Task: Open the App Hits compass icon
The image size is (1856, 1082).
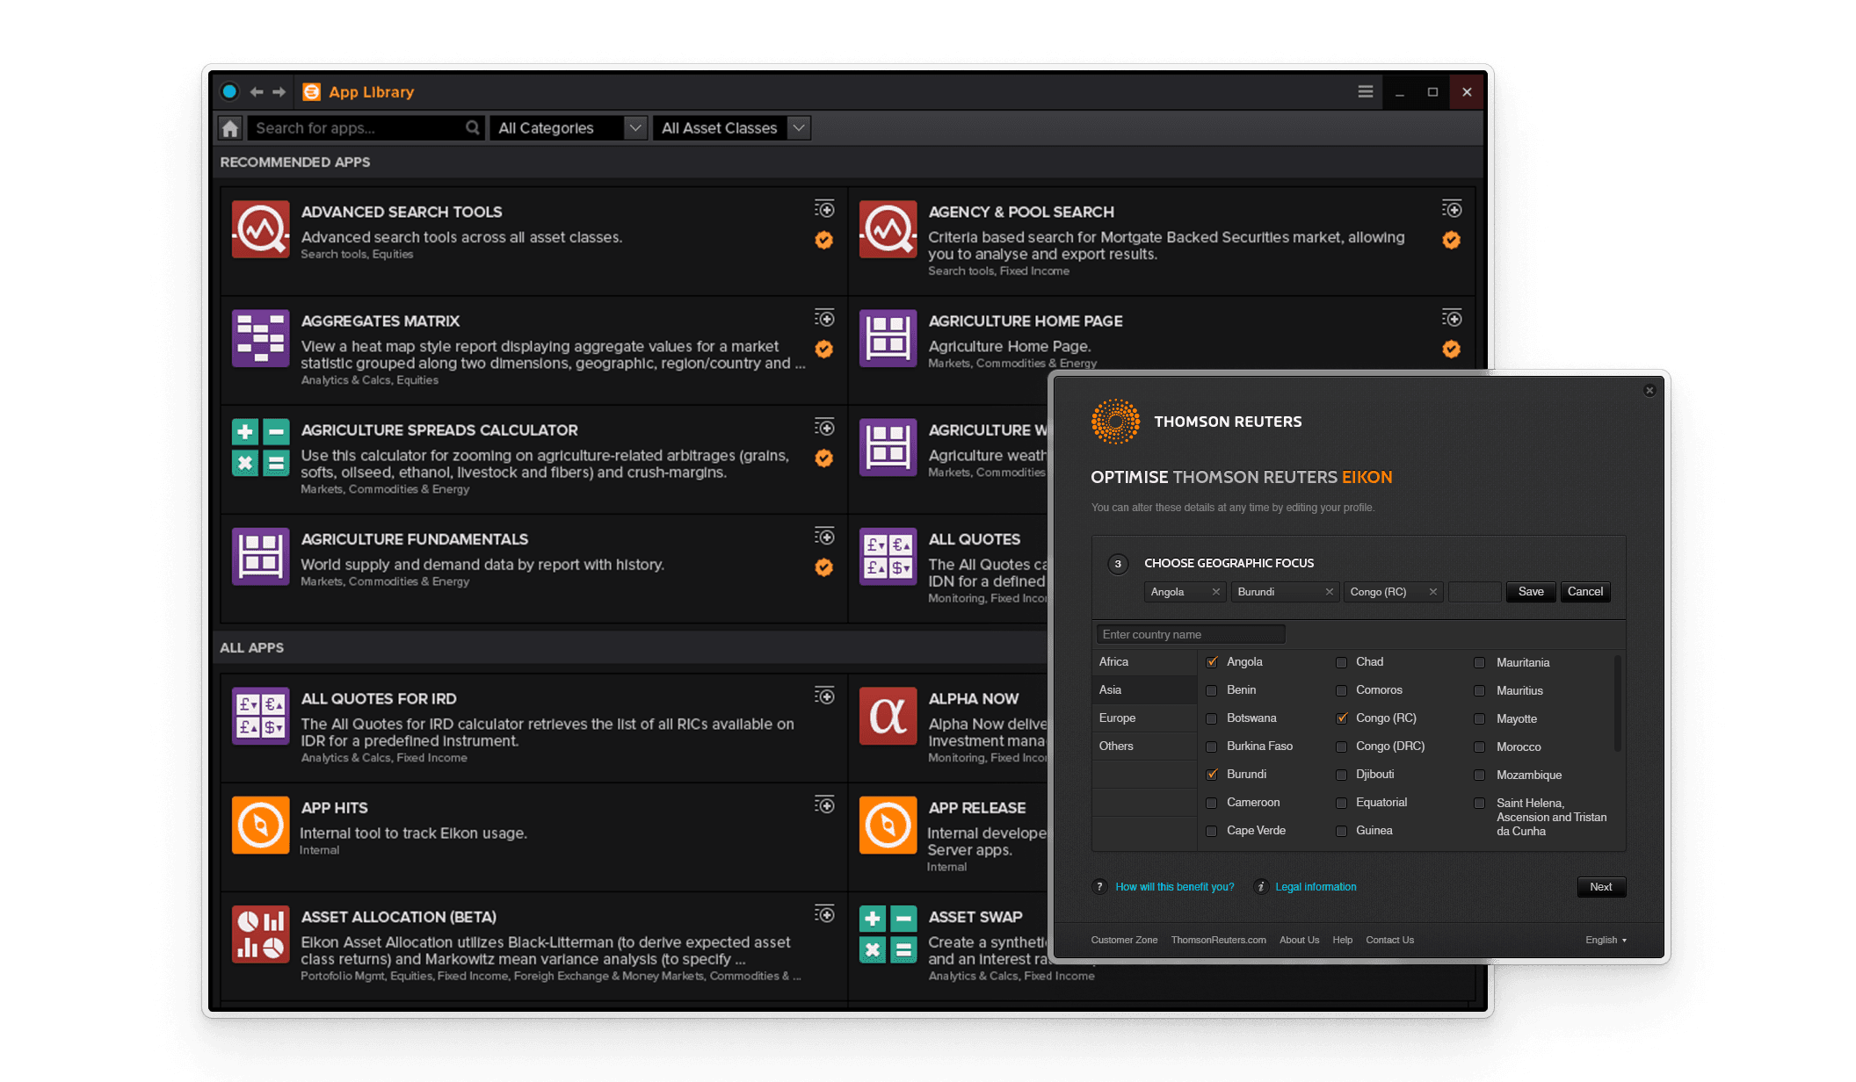Action: tap(260, 825)
